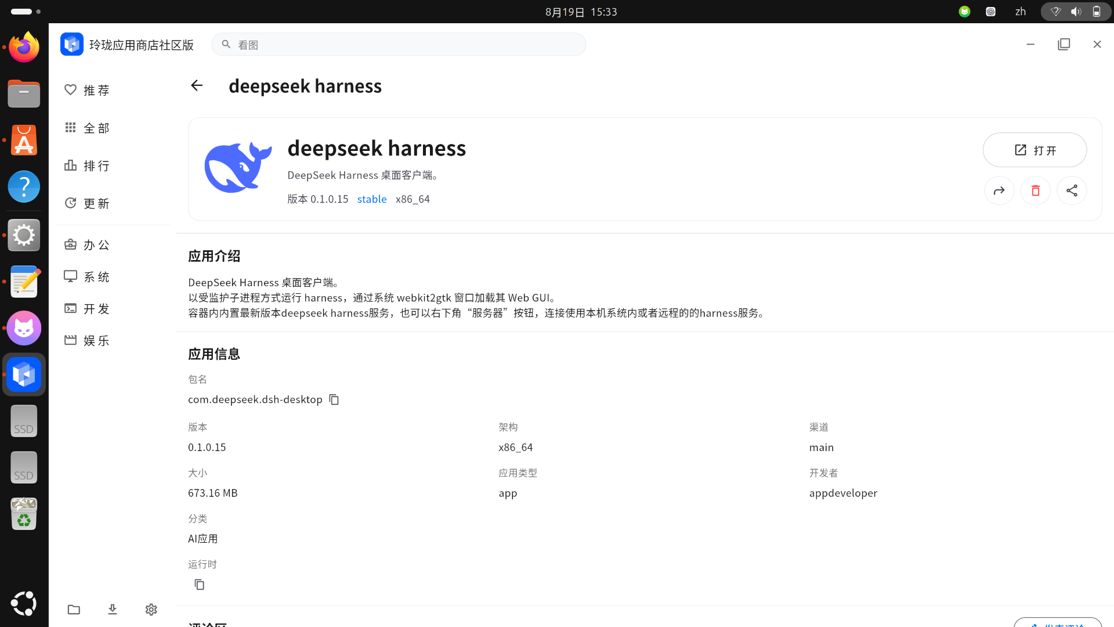Screen dimensions: 1114x627
Task: Click the deepseek harness whale app icon
Action: [238, 167]
